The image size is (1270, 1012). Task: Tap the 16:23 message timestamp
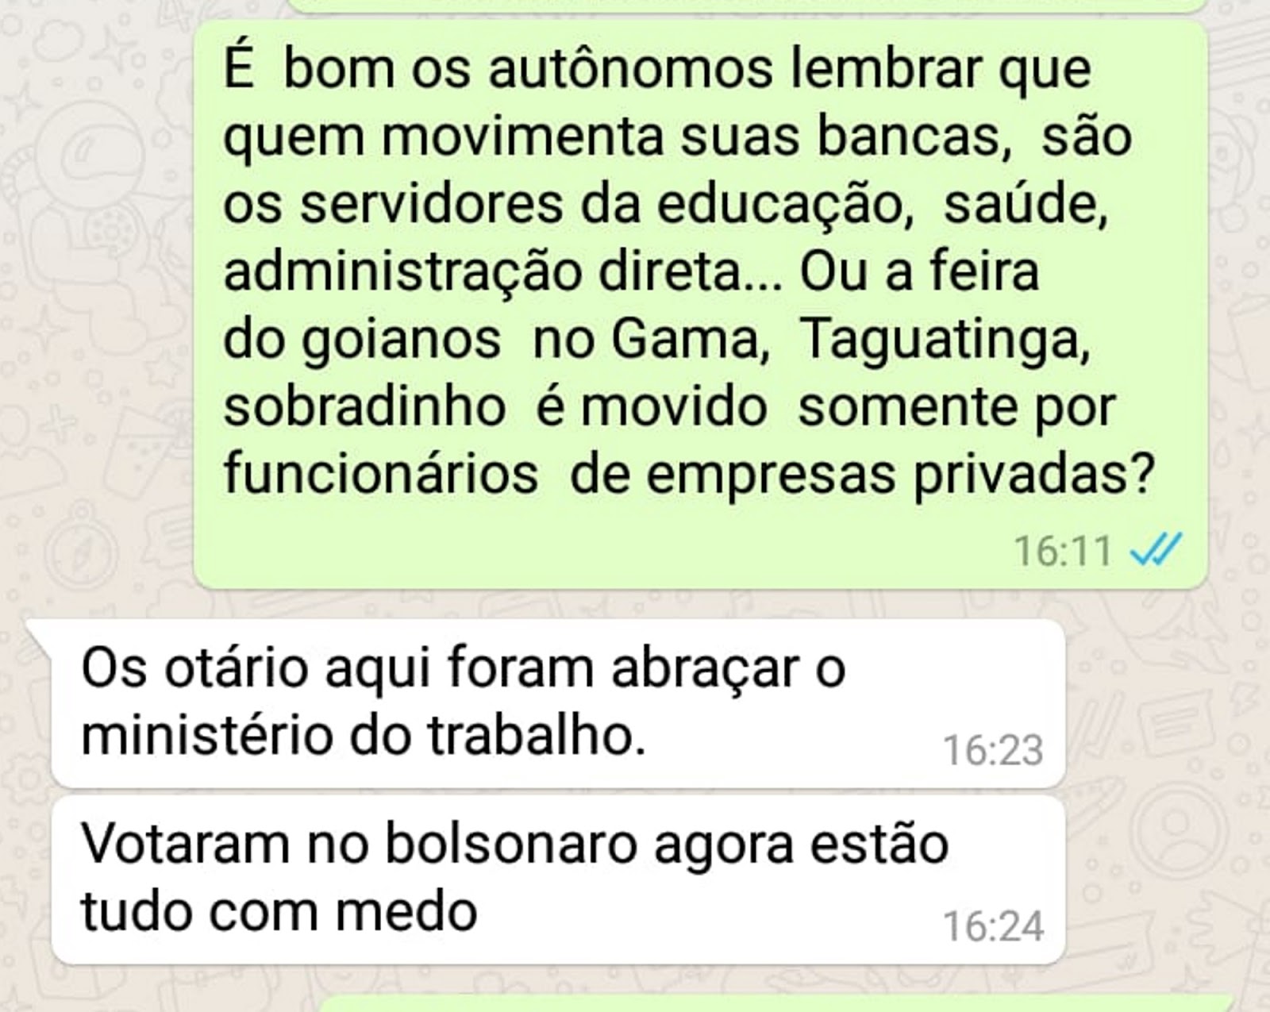click(x=993, y=750)
